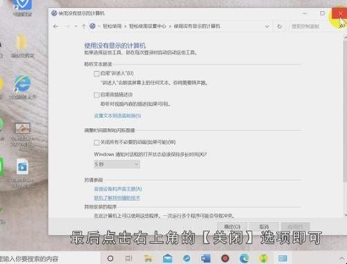Open 联机了解其他辅助技术 link
This screenshot has width=347, height=264.
click(117, 198)
